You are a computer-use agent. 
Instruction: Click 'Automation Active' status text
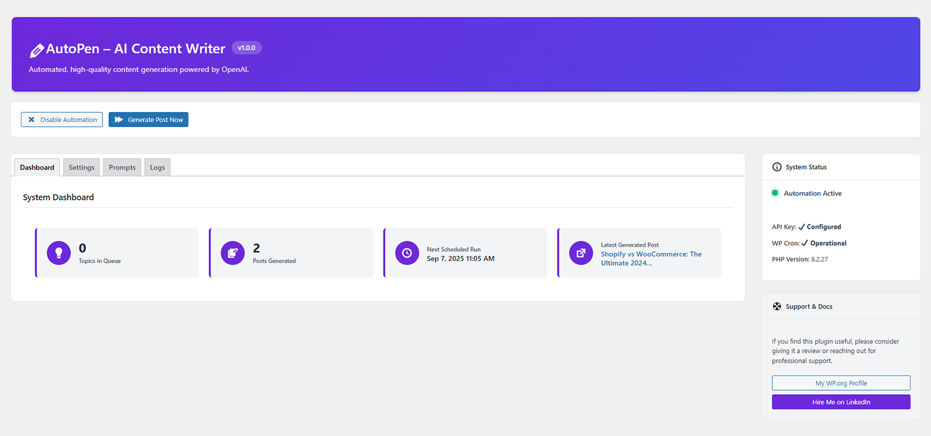tap(812, 194)
